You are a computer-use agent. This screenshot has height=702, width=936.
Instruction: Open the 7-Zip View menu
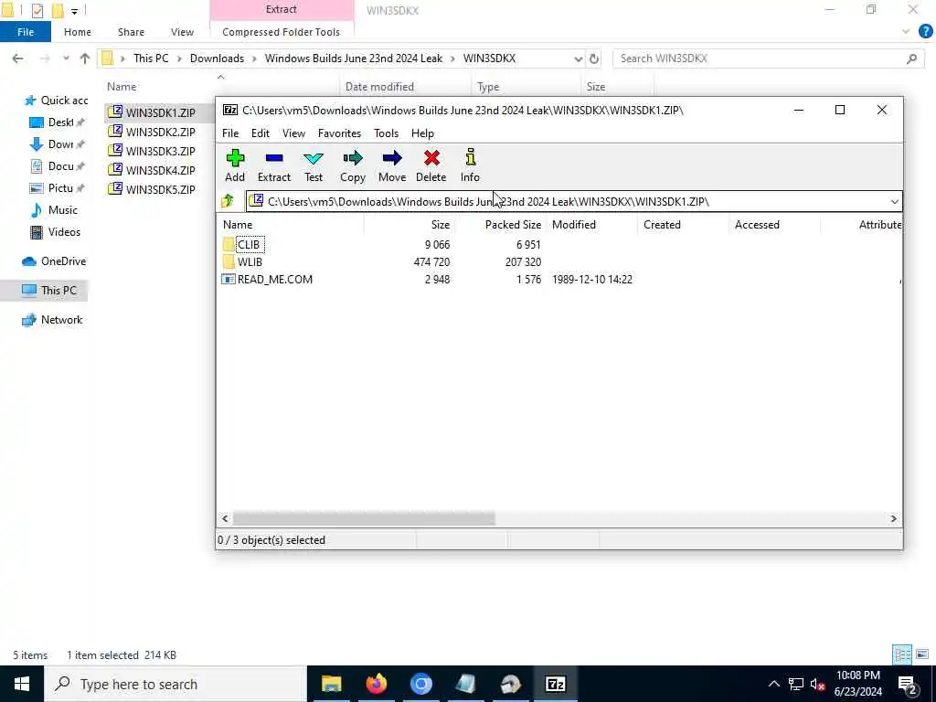293,133
